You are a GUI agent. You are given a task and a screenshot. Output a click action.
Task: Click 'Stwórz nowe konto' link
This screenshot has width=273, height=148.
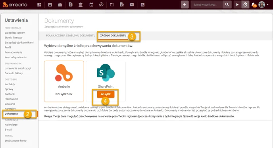point(15,140)
